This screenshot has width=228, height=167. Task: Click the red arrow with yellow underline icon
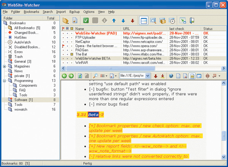point(163,76)
